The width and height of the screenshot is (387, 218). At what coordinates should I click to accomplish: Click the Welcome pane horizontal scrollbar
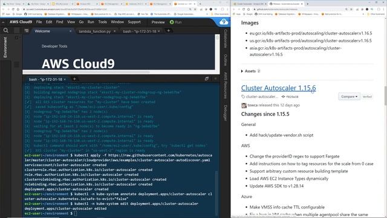(86, 72)
